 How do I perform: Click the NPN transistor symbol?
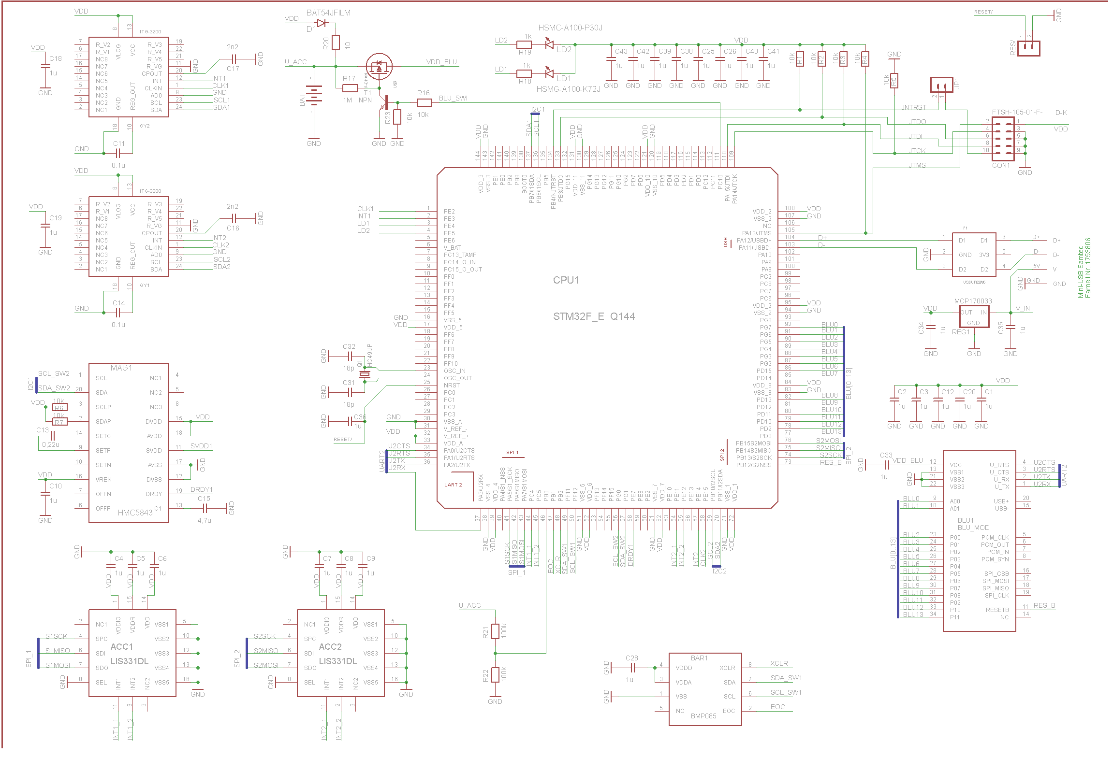(384, 103)
